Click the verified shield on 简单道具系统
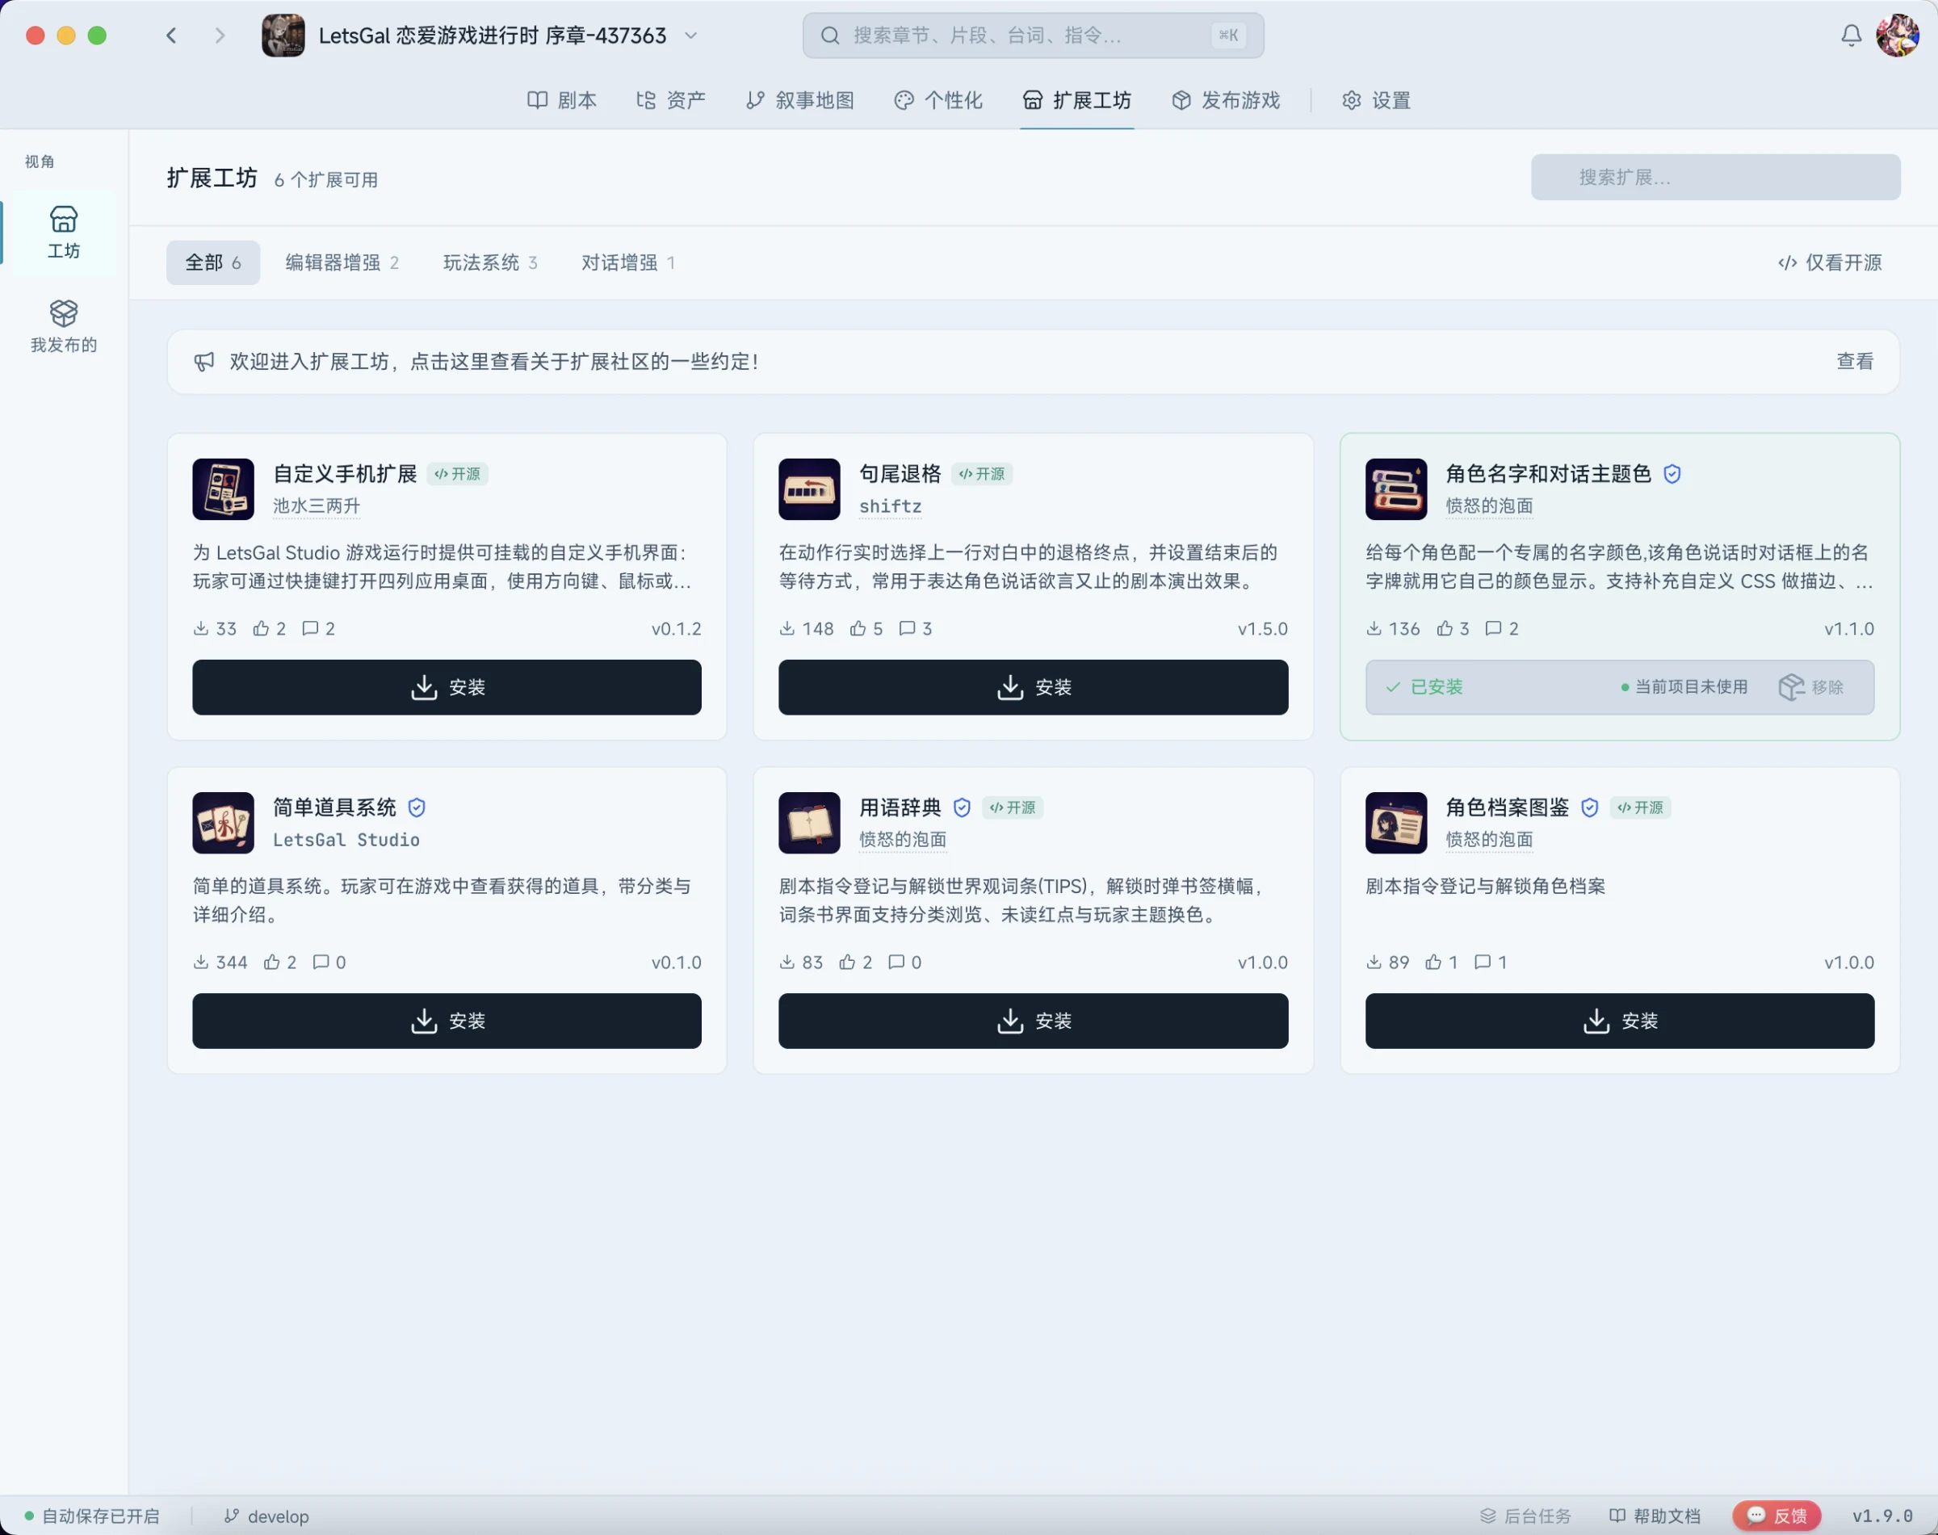The width and height of the screenshot is (1938, 1535). 416,808
